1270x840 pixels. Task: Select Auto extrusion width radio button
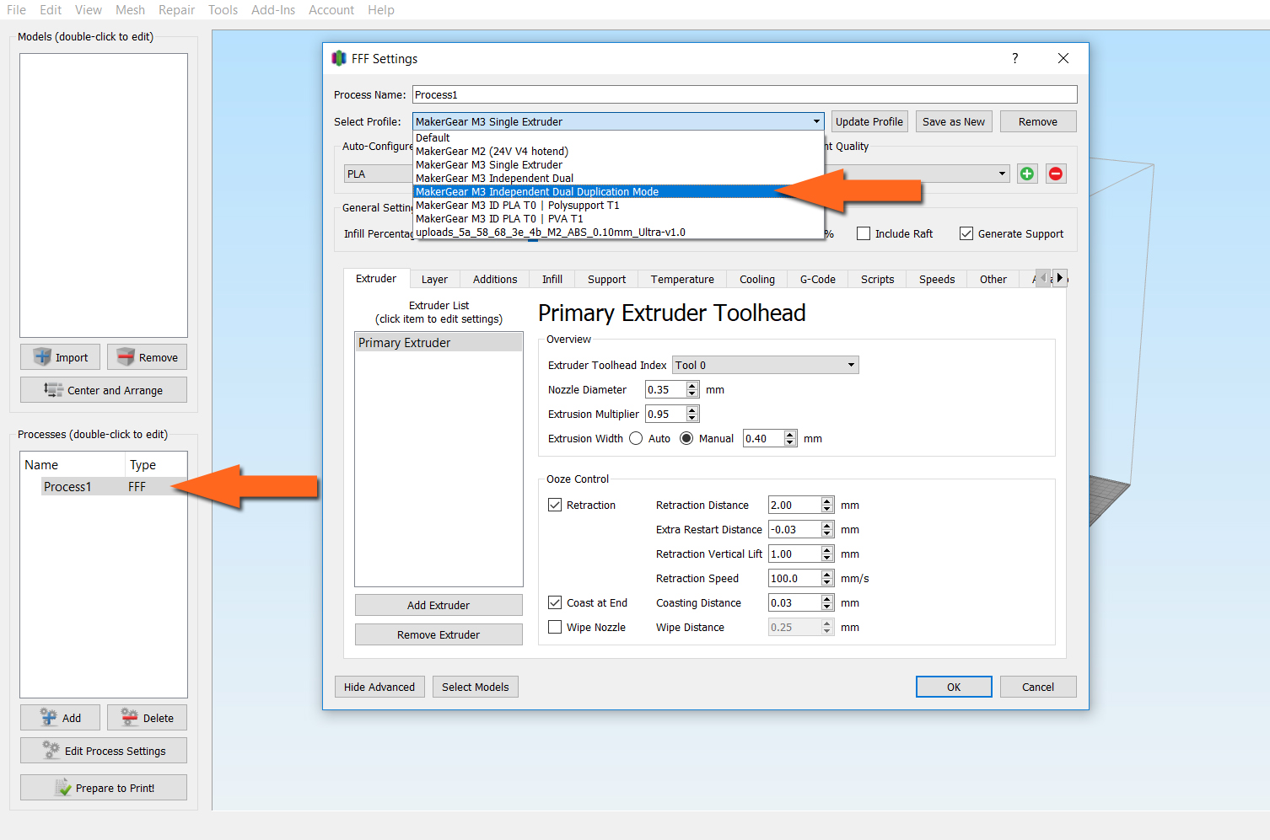(x=636, y=438)
